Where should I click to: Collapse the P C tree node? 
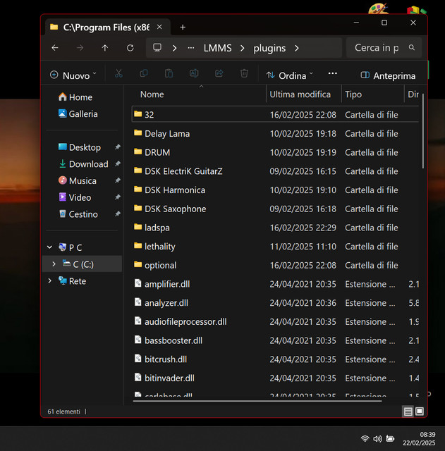(x=50, y=247)
